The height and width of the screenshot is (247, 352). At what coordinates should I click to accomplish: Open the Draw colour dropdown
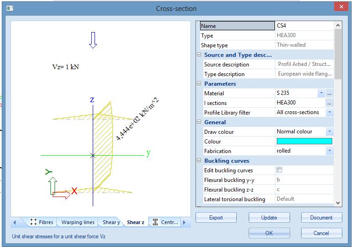pyautogui.click(x=330, y=132)
